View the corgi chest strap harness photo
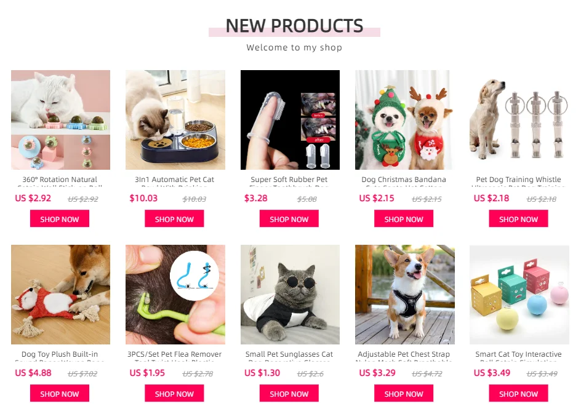The height and width of the screenshot is (417, 581). [x=404, y=295]
